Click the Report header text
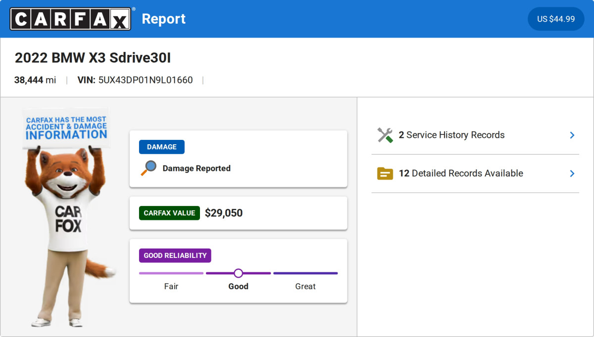 164,19
